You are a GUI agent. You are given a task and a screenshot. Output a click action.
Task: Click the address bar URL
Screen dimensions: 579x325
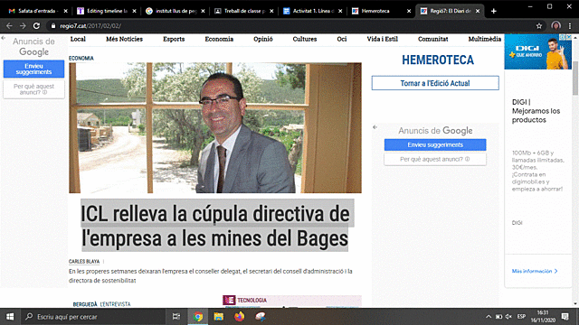[x=90, y=26]
